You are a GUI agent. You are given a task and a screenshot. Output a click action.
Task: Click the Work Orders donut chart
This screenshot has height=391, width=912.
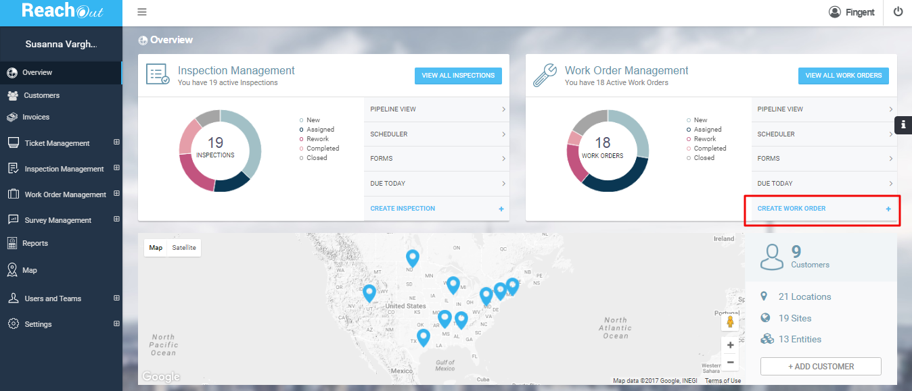pyautogui.click(x=608, y=150)
